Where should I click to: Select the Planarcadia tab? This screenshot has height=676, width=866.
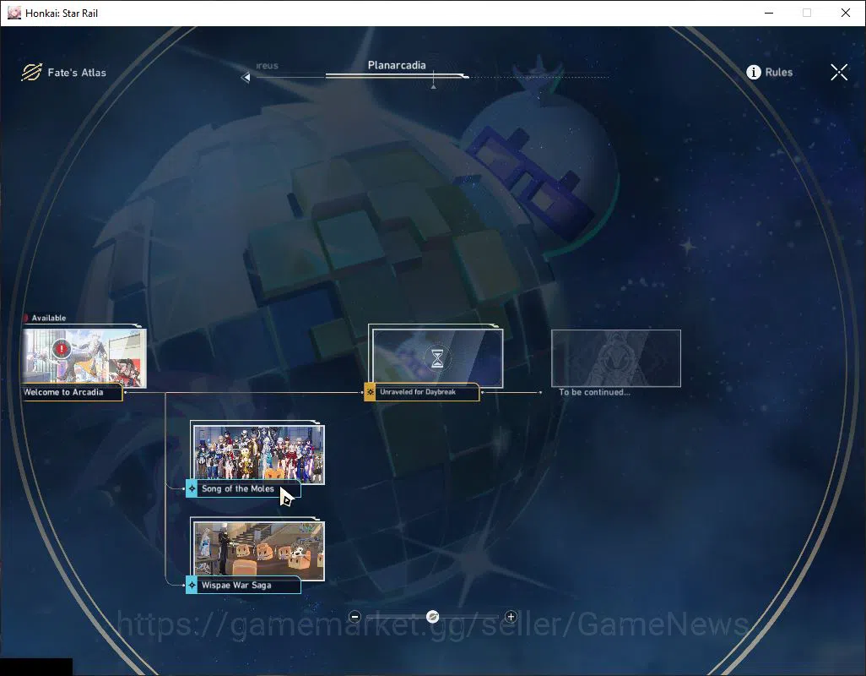(397, 65)
